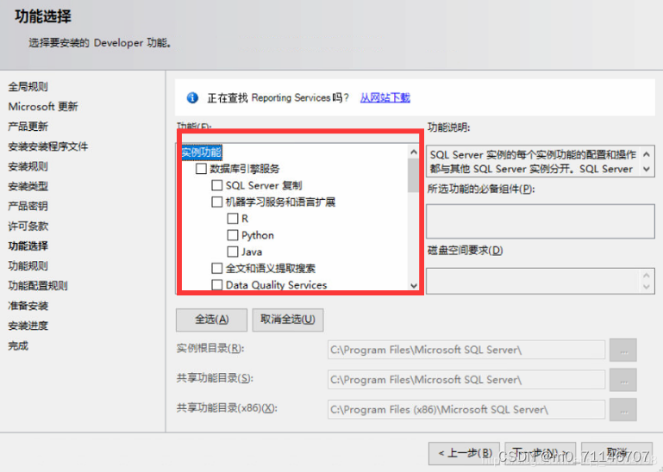Click the blue information icon
Image resolution: width=663 pixels, height=472 pixels.
pos(192,98)
